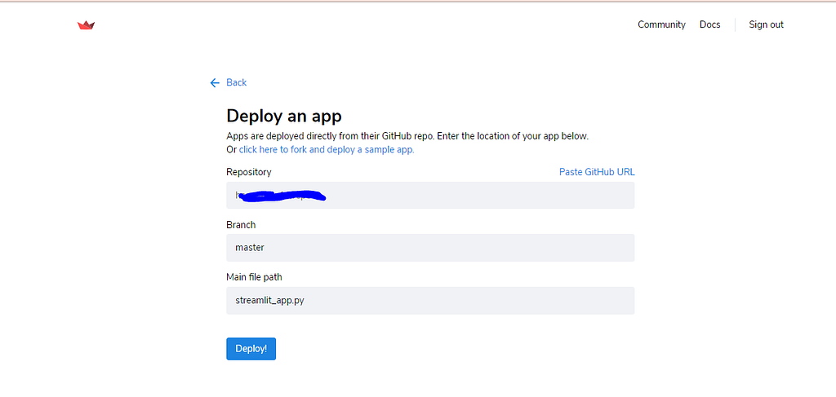The width and height of the screenshot is (836, 397).
Task: Click the blue Deploy! button
Action: point(251,349)
